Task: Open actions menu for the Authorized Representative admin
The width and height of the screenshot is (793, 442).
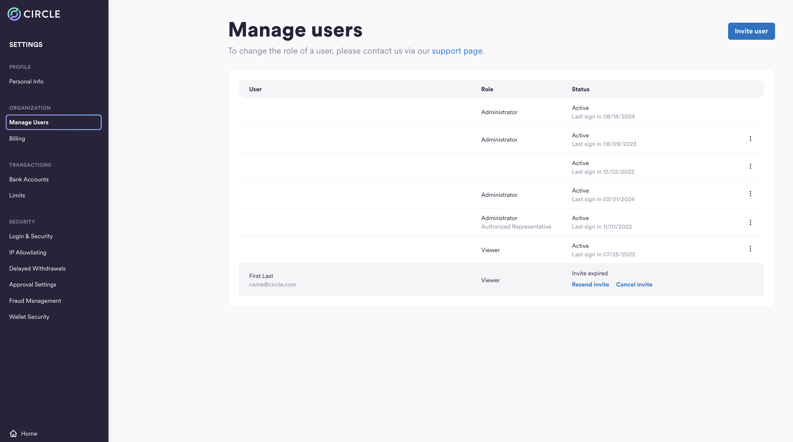Action: pos(751,222)
